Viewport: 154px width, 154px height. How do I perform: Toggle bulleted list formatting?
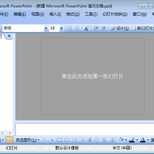point(77,28)
